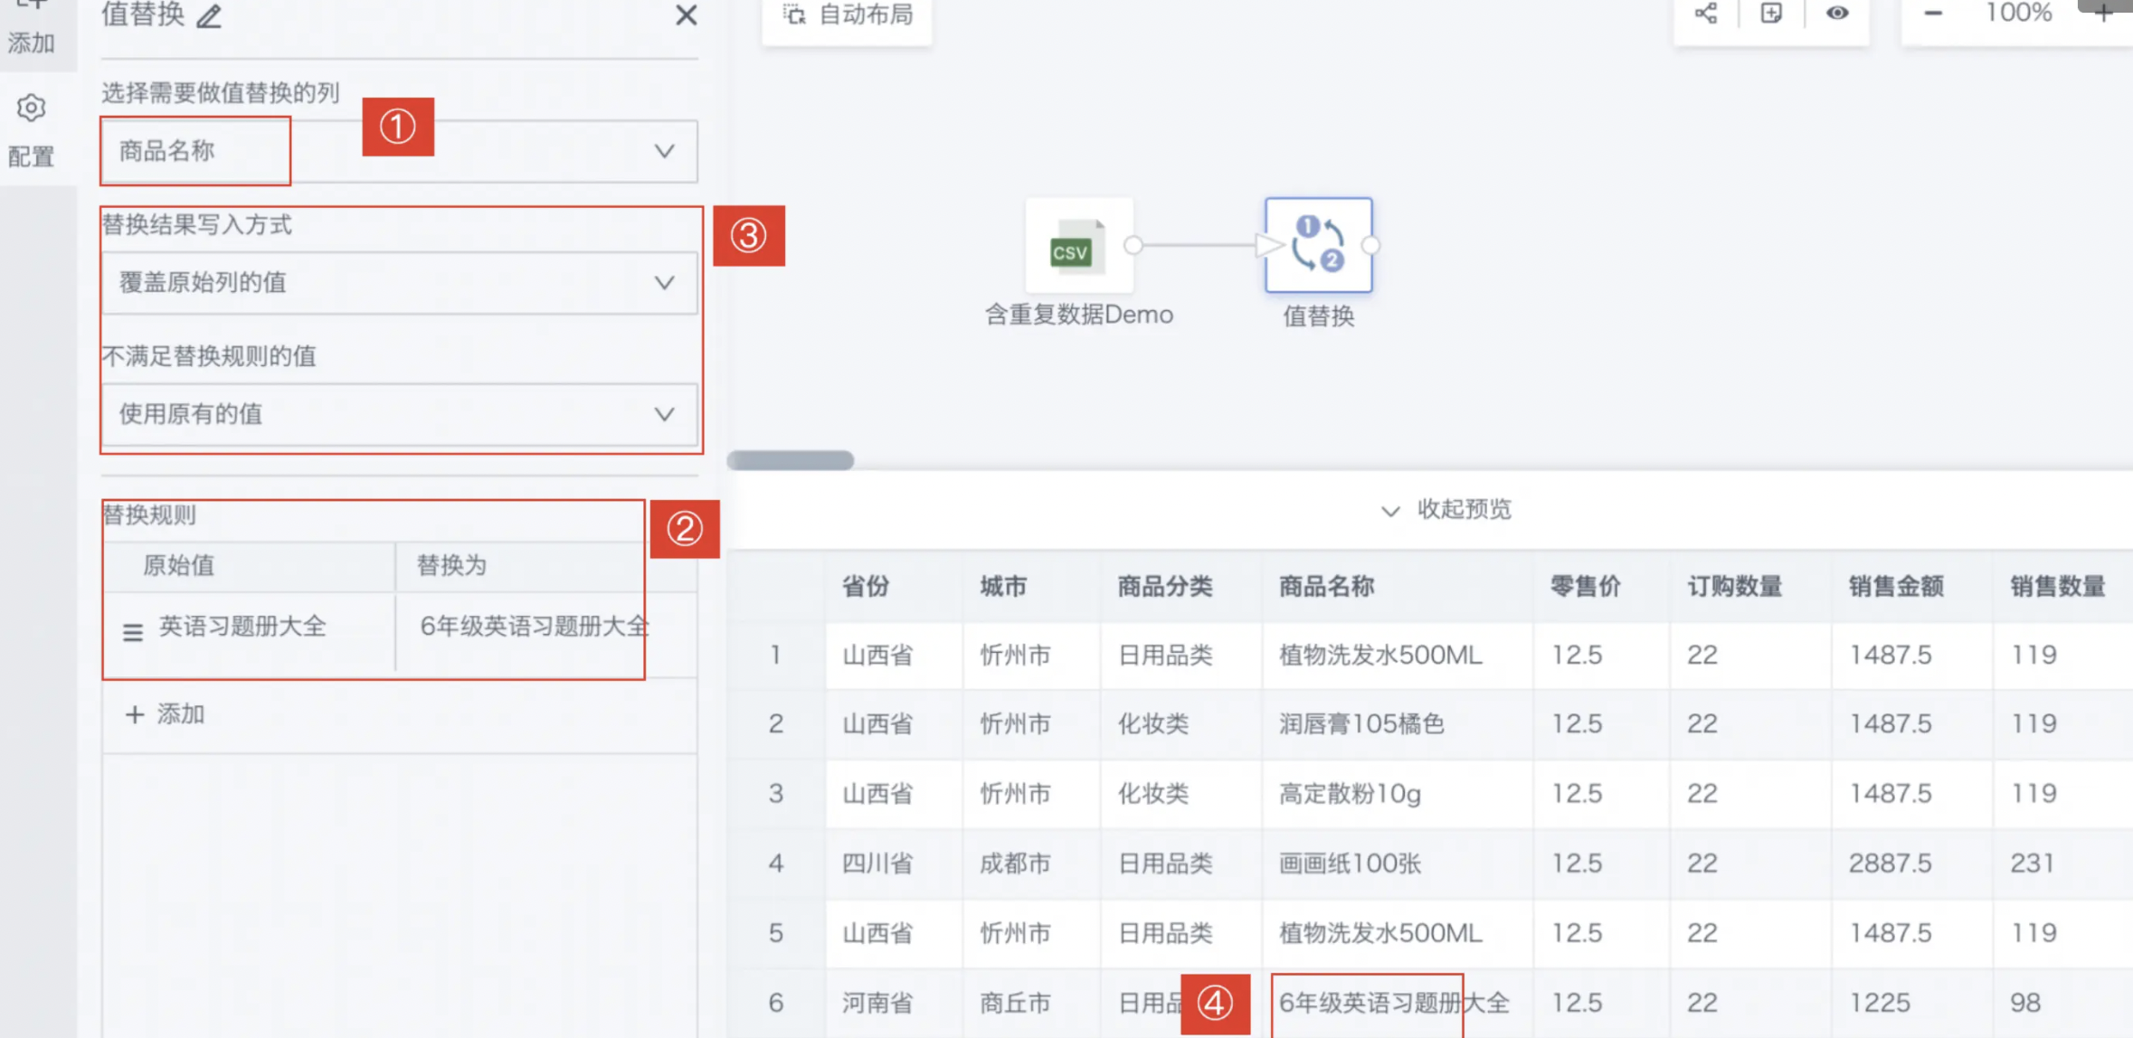Zoom out with the minus button
The image size is (2133, 1038).
(1933, 13)
